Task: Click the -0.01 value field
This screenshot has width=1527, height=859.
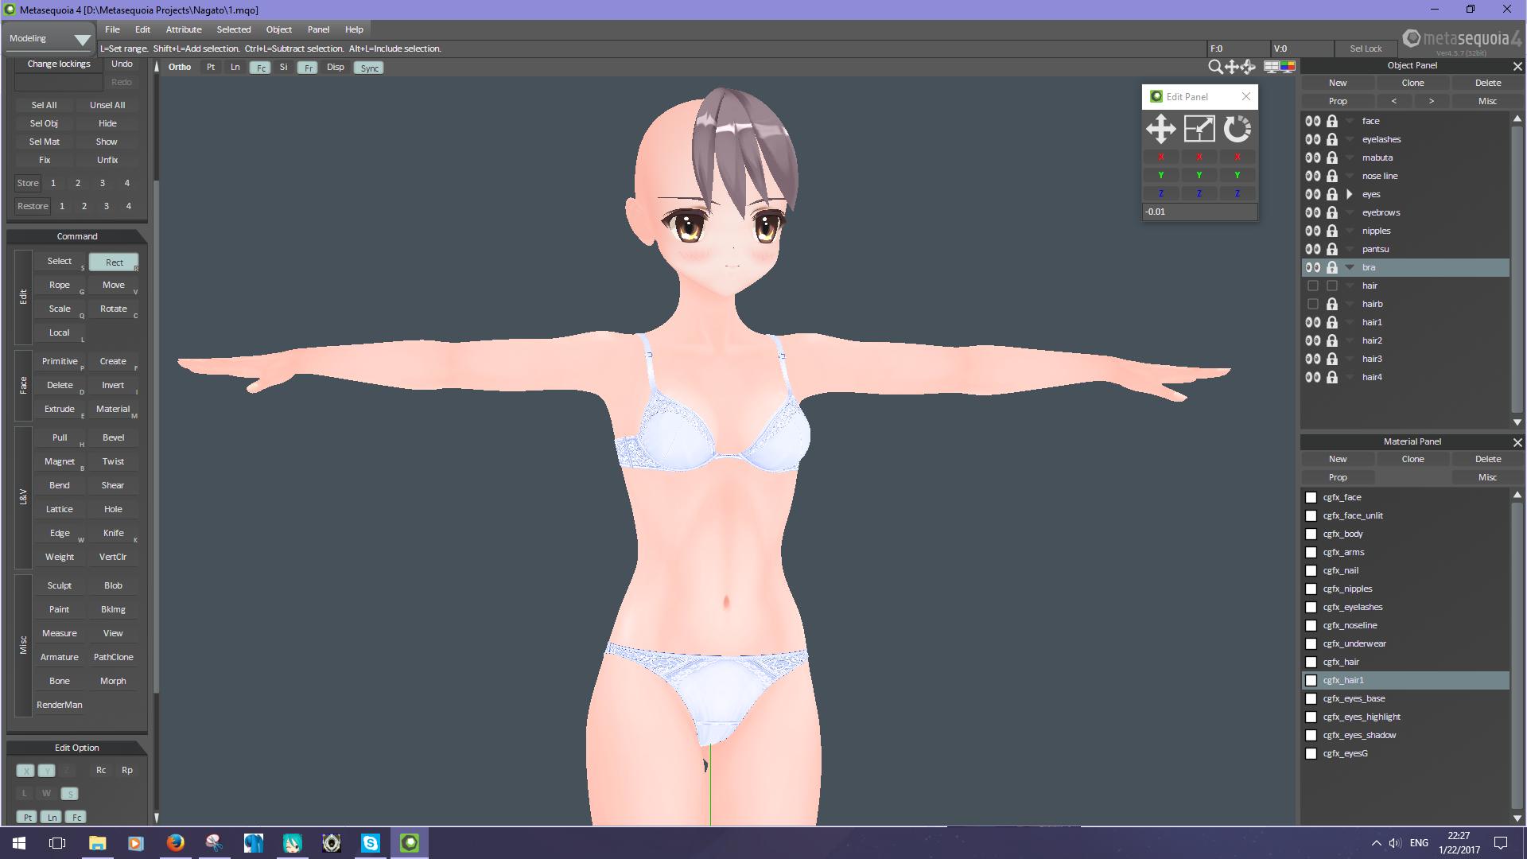Action: coord(1199,212)
